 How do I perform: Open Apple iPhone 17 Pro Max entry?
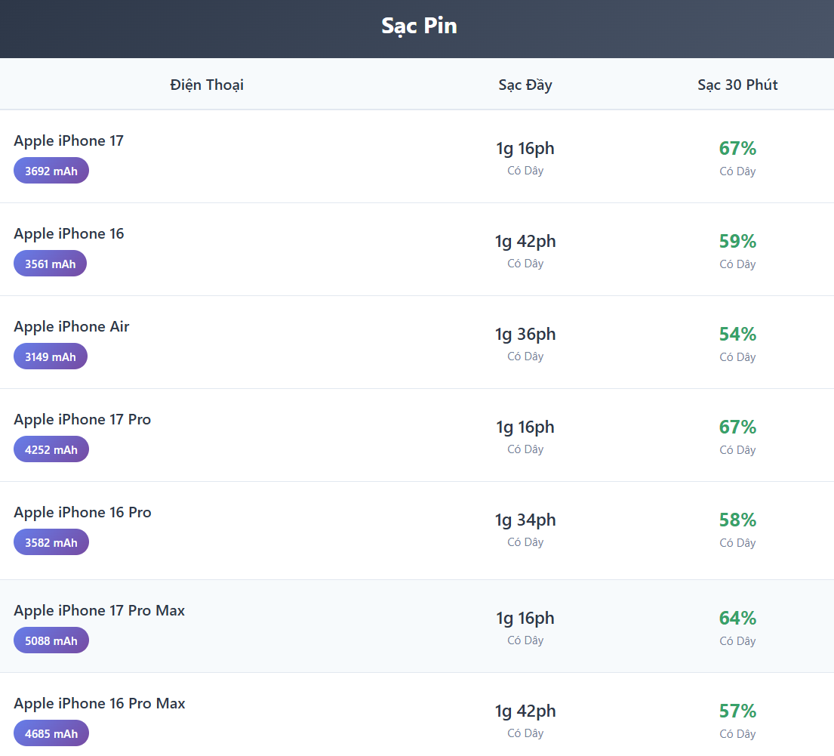point(99,610)
